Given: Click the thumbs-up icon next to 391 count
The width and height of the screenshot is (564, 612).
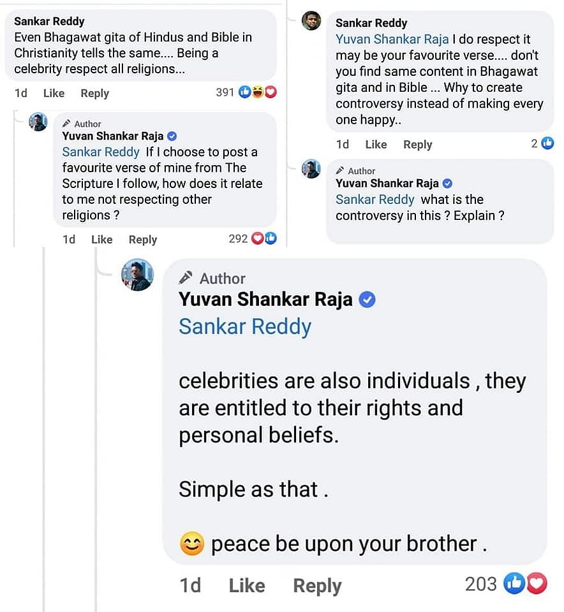Looking at the screenshot, I should click(x=246, y=92).
